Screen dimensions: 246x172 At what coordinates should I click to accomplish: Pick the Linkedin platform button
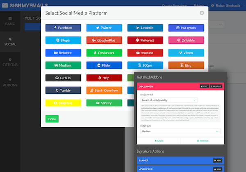(x=145, y=28)
